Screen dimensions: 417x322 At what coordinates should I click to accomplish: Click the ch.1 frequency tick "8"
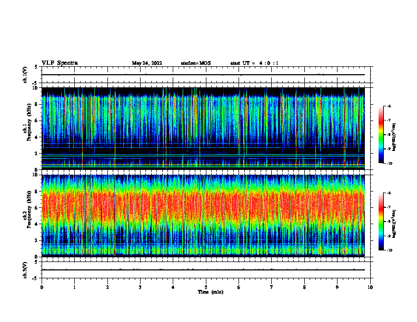[37, 104]
